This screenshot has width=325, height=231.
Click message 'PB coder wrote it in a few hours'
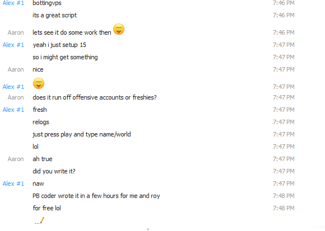coord(96,196)
